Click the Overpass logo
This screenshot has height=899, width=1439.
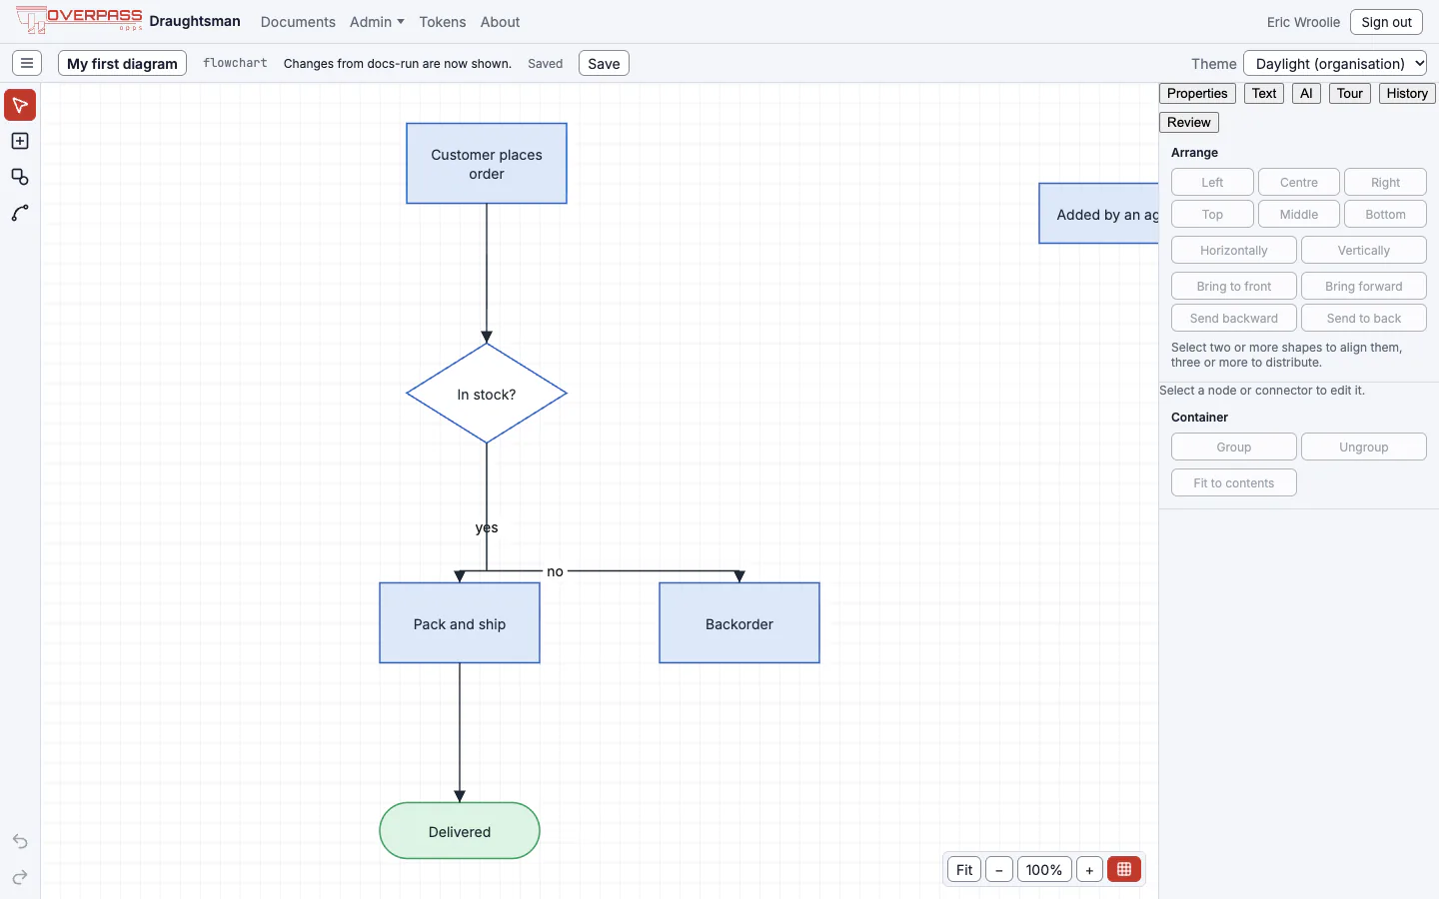click(x=79, y=20)
